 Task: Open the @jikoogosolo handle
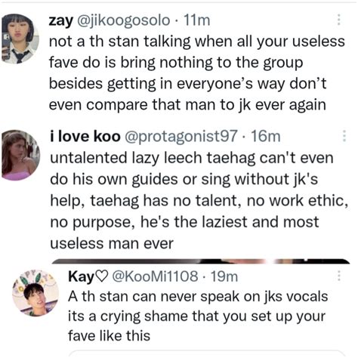(x=123, y=20)
